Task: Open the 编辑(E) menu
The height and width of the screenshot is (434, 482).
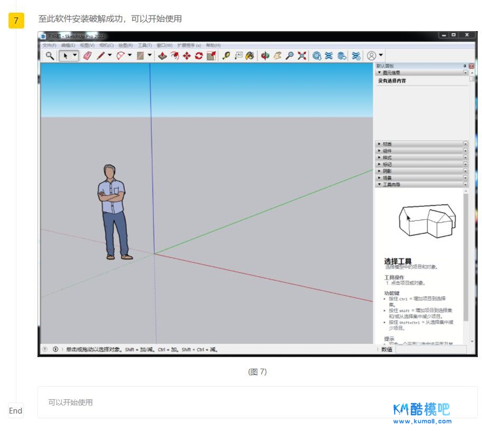Action: [x=68, y=45]
